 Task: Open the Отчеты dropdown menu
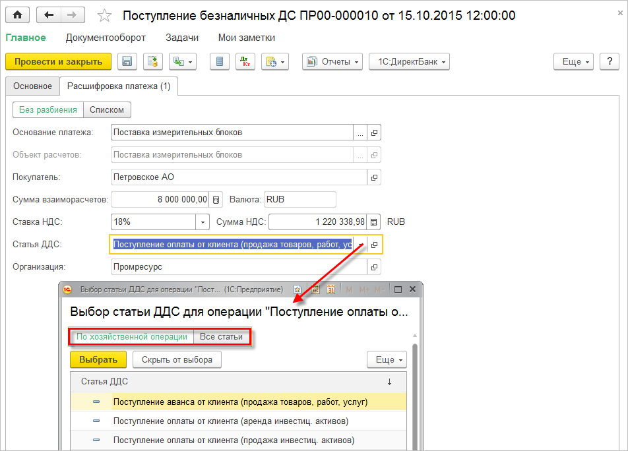pos(332,61)
